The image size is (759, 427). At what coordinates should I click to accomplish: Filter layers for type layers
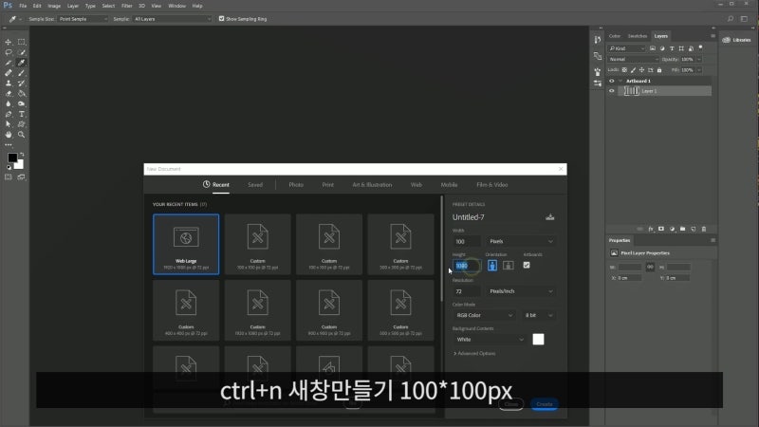[672, 48]
